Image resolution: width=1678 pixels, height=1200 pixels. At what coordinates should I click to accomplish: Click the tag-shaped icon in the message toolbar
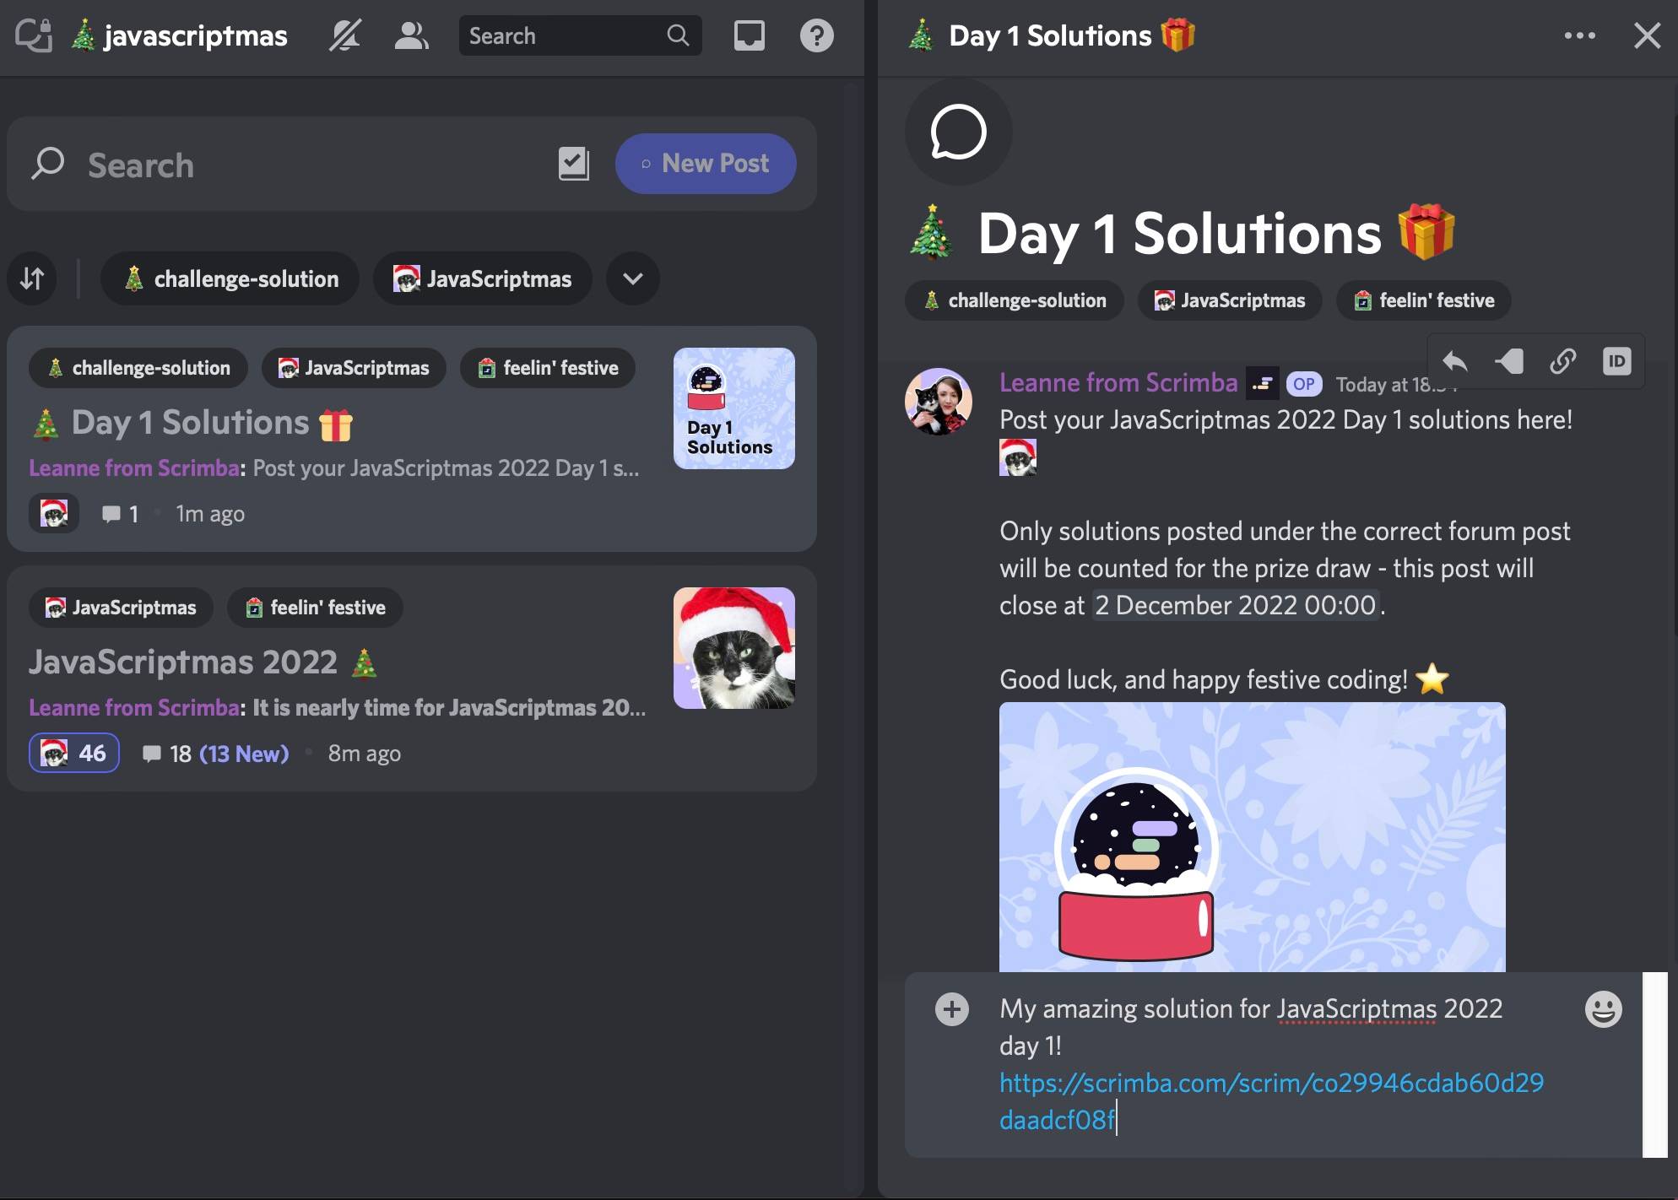[x=1508, y=361]
